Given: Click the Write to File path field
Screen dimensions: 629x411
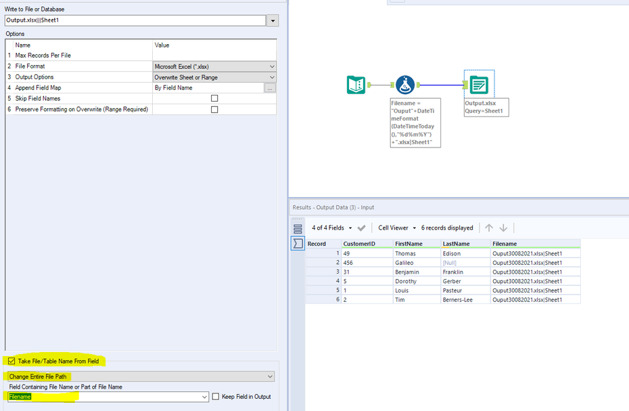Looking at the screenshot, I should [135, 21].
